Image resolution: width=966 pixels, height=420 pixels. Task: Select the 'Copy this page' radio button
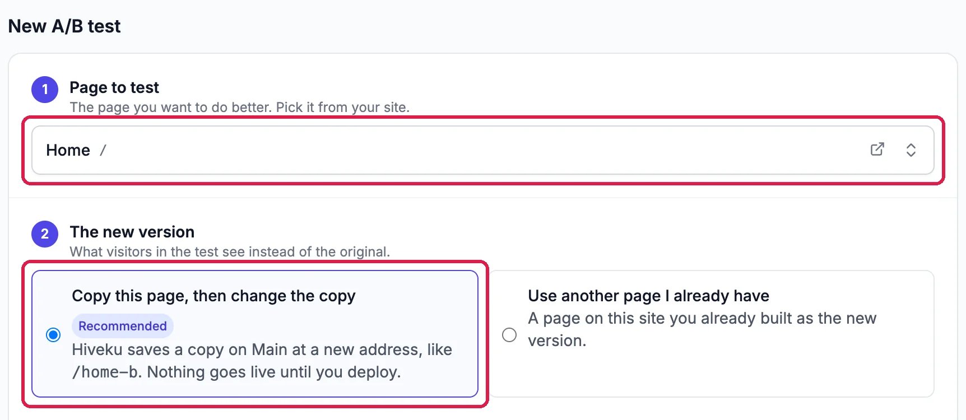coord(53,335)
